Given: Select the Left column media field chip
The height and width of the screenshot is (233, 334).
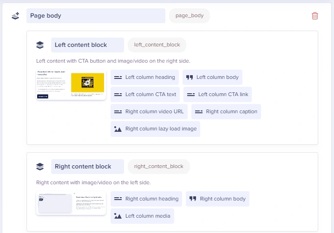Looking at the screenshot, I should click(142, 216).
